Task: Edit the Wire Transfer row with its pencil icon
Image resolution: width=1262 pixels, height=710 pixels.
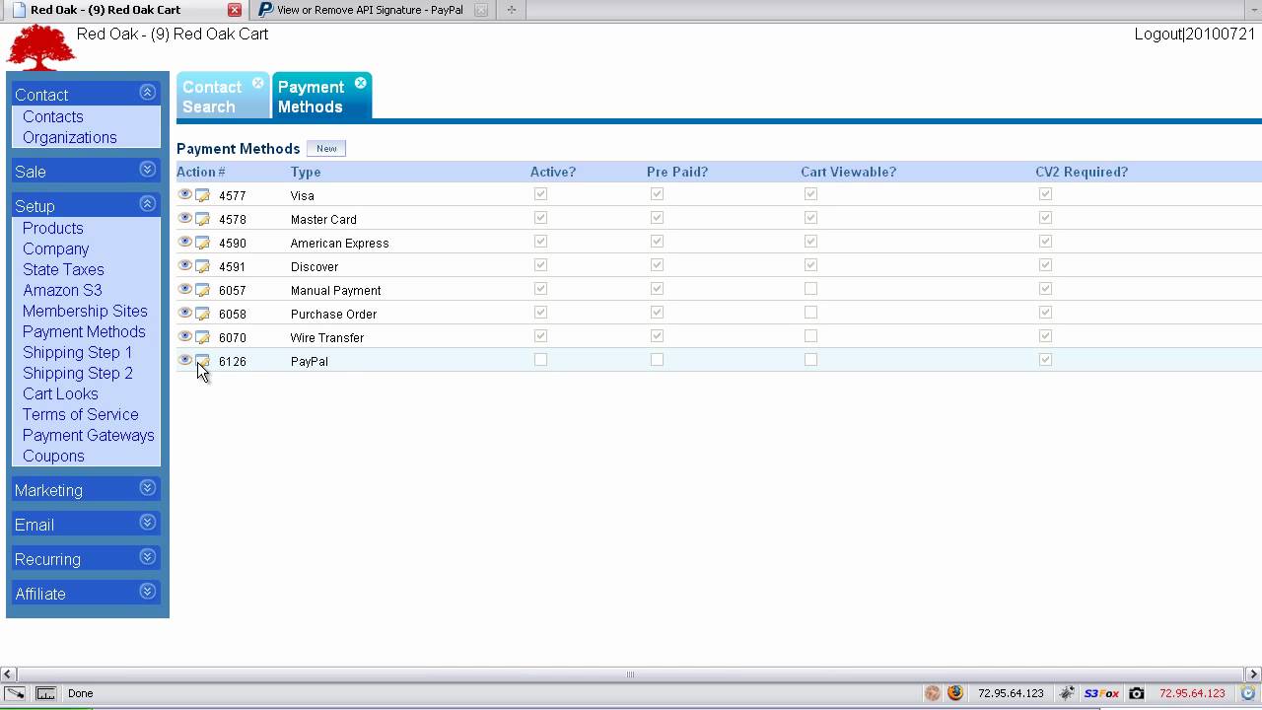Action: 202,337
